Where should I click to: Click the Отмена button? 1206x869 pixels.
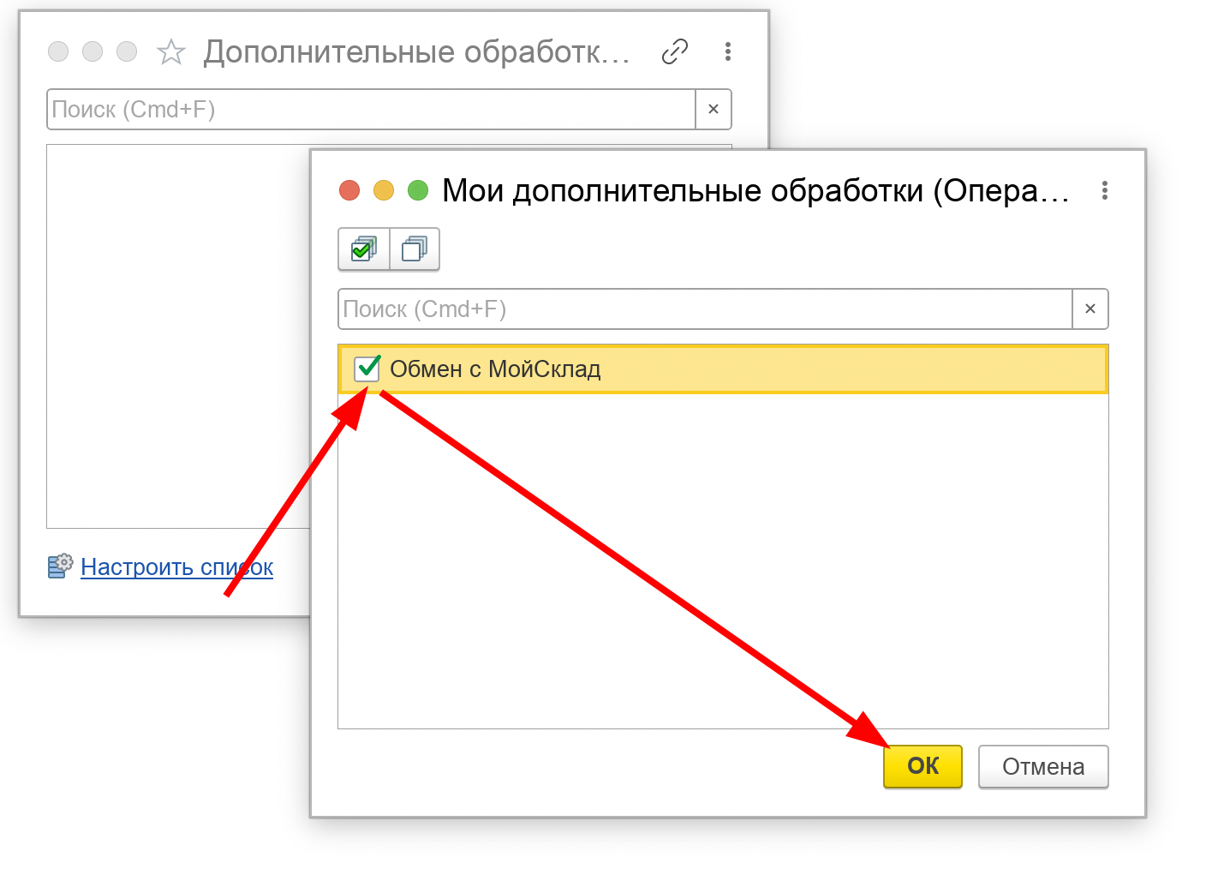pos(1043,766)
